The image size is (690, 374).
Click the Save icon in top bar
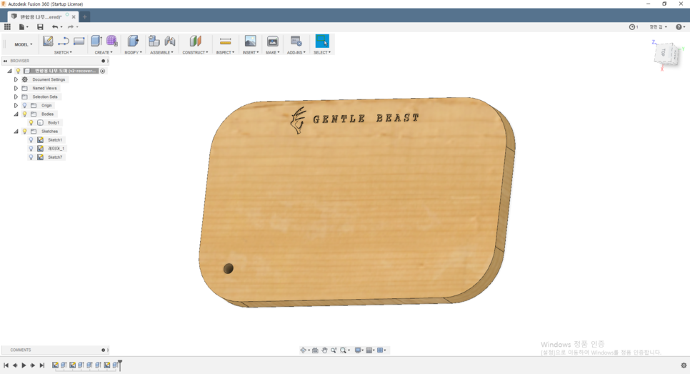coord(40,27)
